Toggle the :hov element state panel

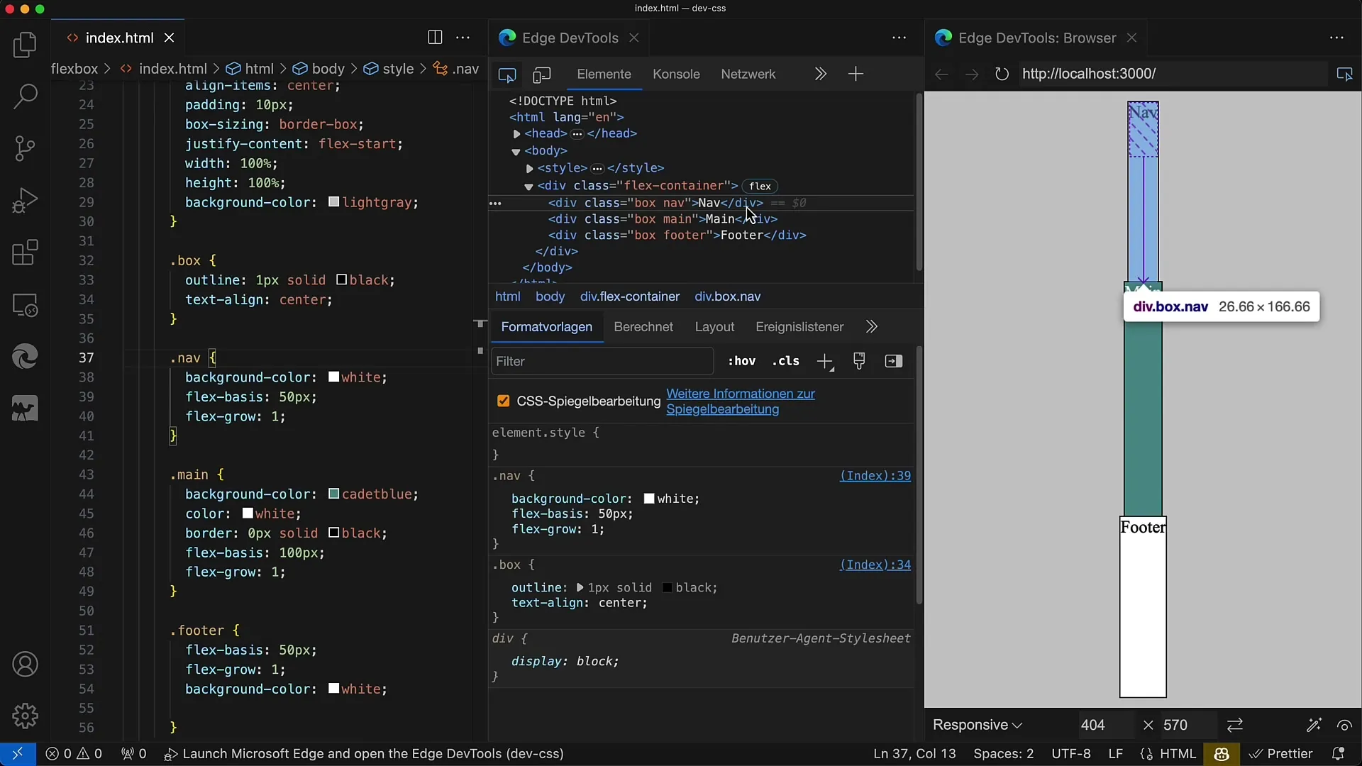pos(741,361)
